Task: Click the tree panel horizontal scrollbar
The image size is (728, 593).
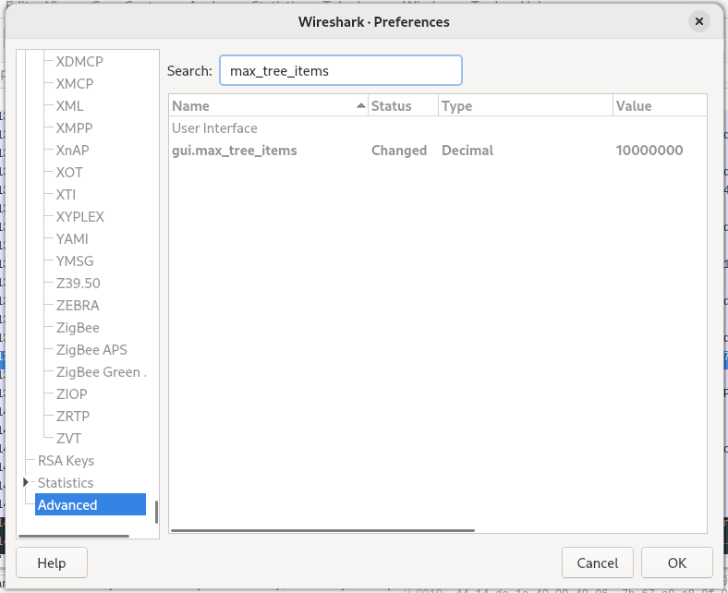Action: [x=74, y=536]
